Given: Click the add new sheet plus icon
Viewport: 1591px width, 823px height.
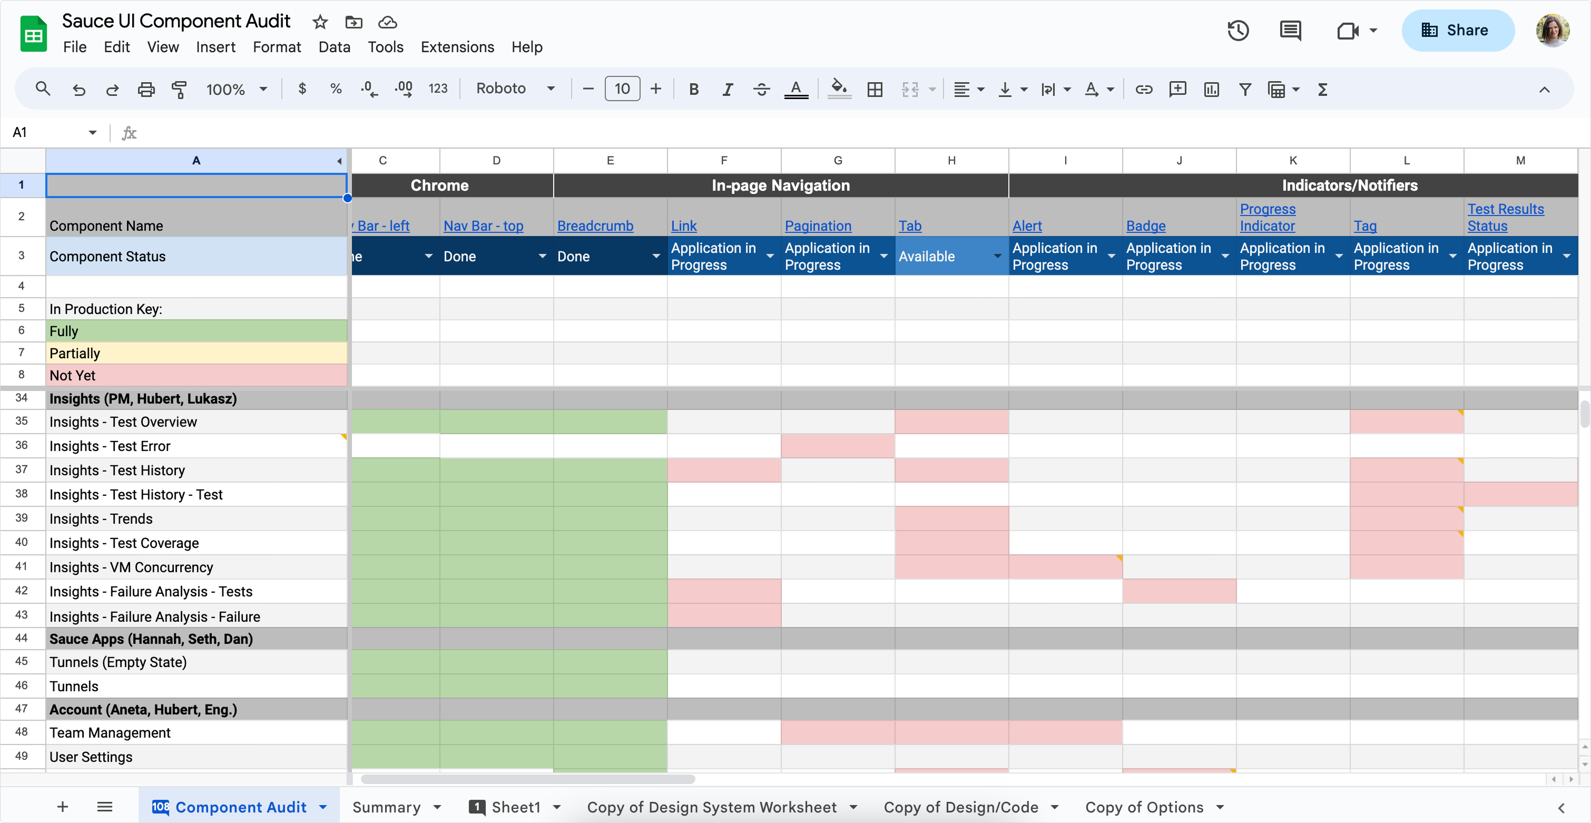Looking at the screenshot, I should [62, 806].
